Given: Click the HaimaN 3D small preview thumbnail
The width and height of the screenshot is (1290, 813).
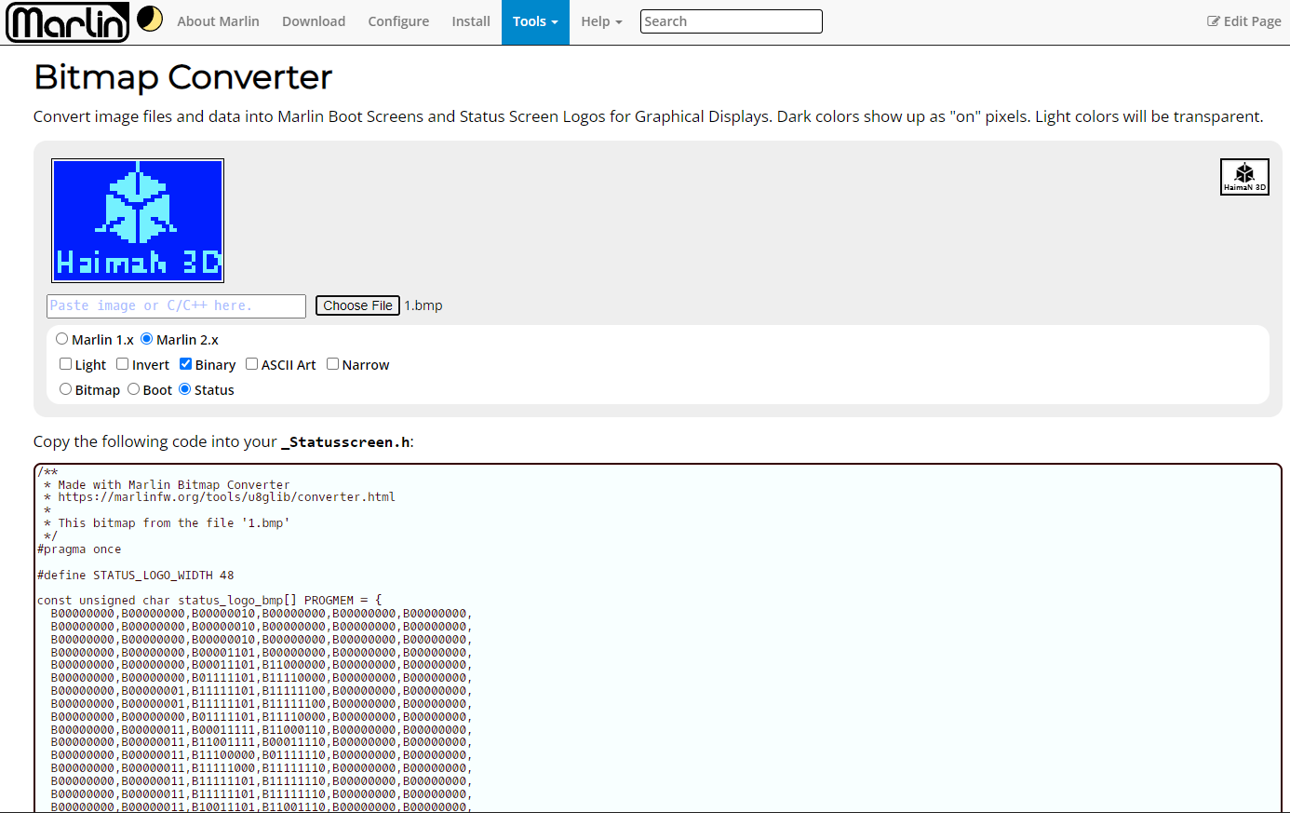Looking at the screenshot, I should tap(1244, 177).
